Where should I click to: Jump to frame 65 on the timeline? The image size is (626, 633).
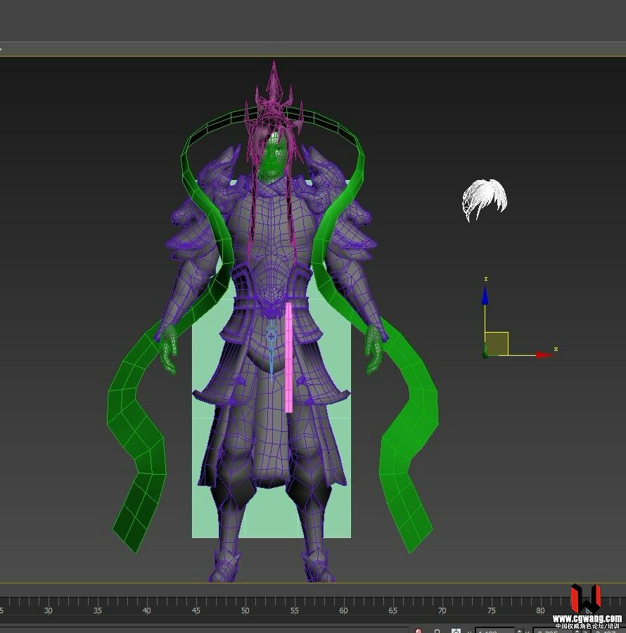(x=392, y=610)
